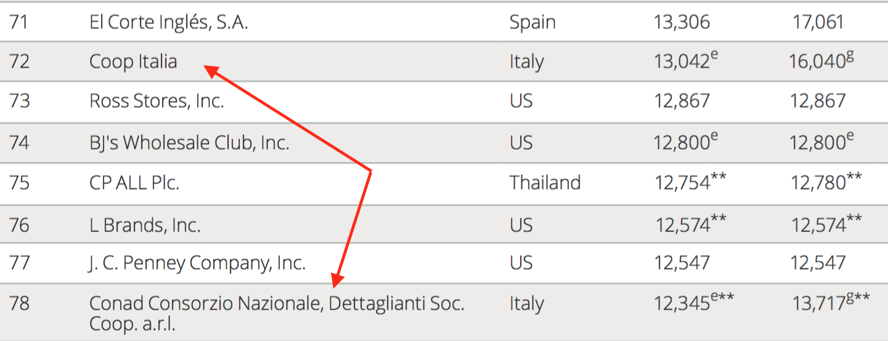Click the 16,040 value for Coop Italia
The image size is (888, 341).
click(x=816, y=62)
